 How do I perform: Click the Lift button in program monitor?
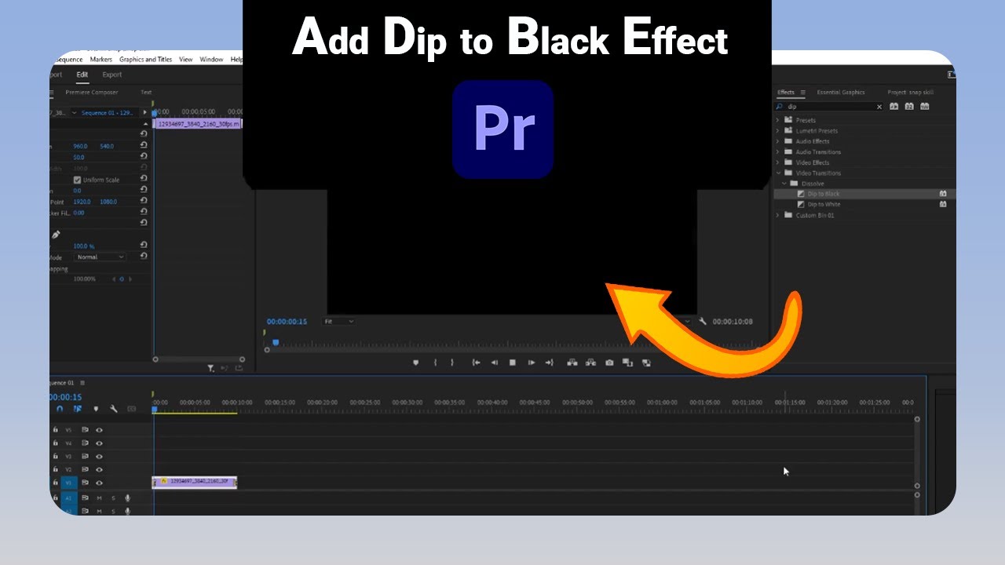click(572, 363)
